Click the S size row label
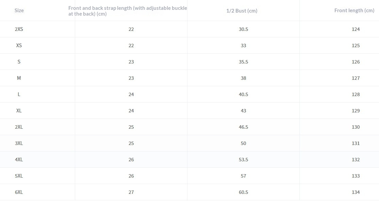 pyautogui.click(x=19, y=62)
